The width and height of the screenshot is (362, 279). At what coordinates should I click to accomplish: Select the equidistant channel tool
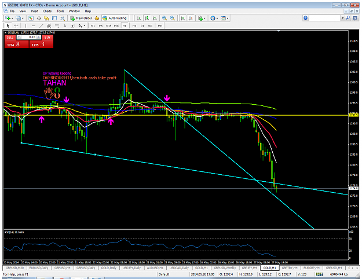(49, 25)
